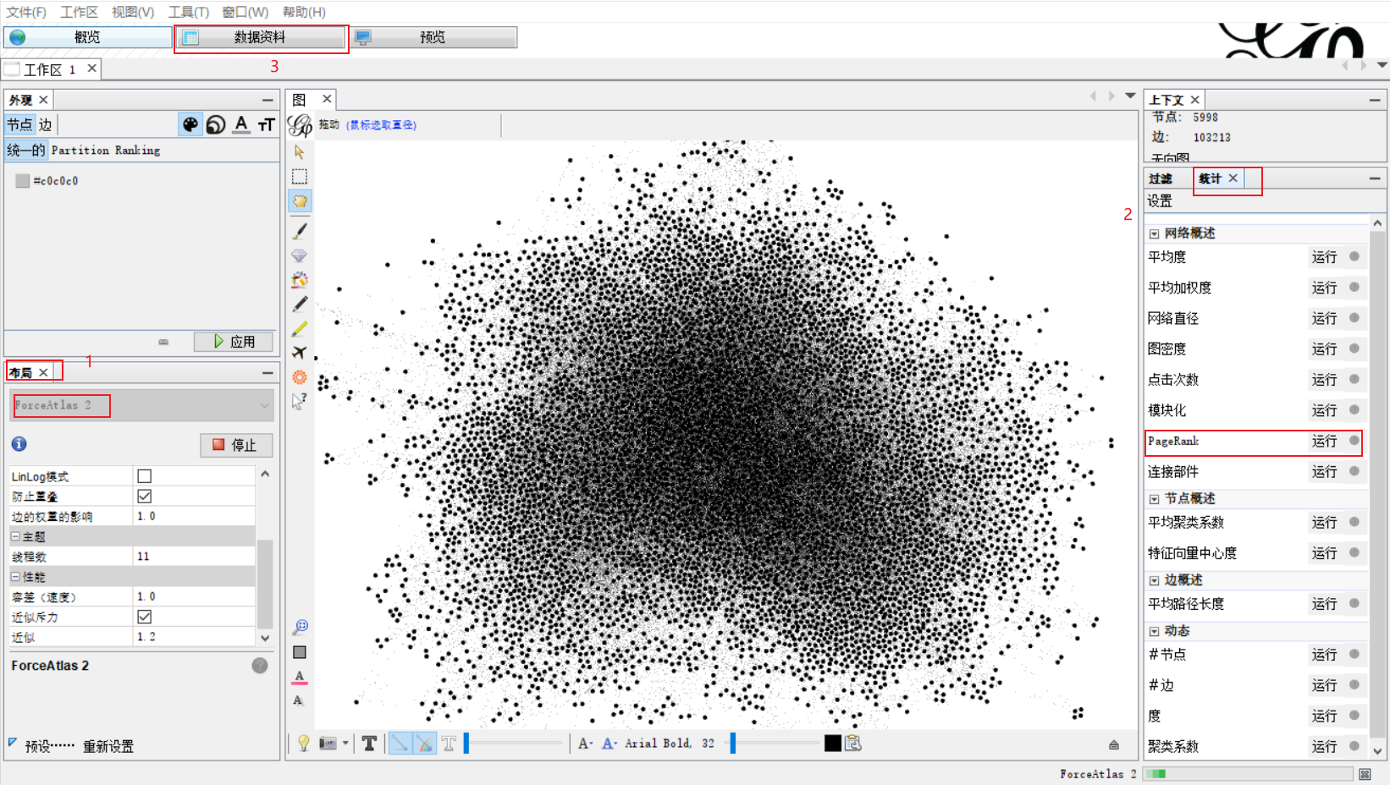The image size is (1390, 785).
Task: Cancel the layout task in the status bar
Action: (x=1365, y=774)
